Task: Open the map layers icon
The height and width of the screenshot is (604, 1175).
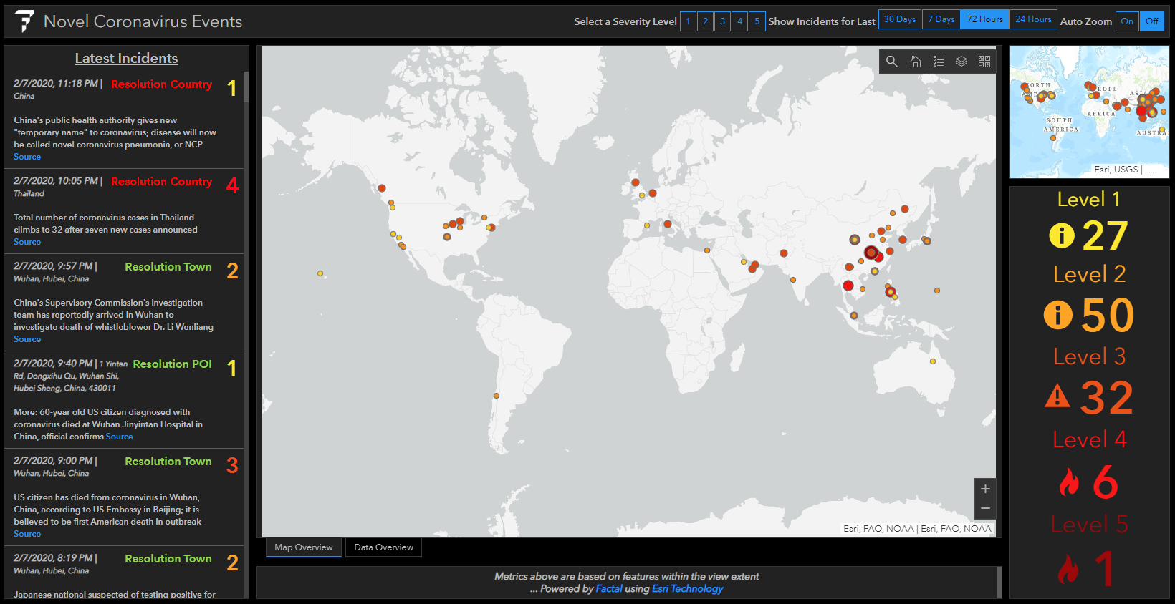Action: tap(961, 62)
